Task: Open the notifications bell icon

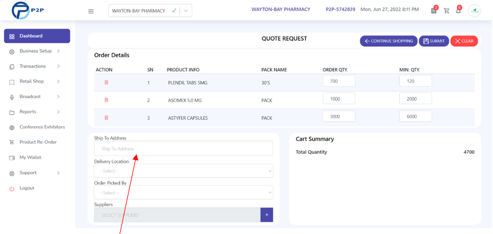Action: tap(458, 11)
